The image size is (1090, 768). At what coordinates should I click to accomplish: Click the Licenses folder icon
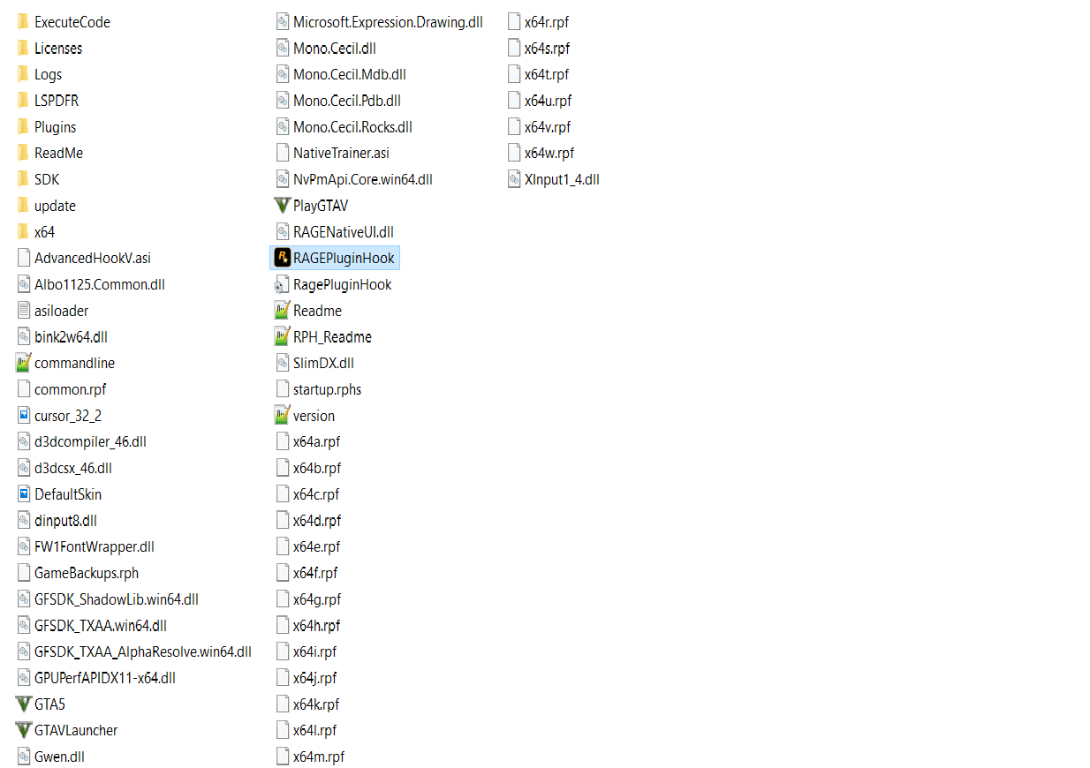coord(24,49)
